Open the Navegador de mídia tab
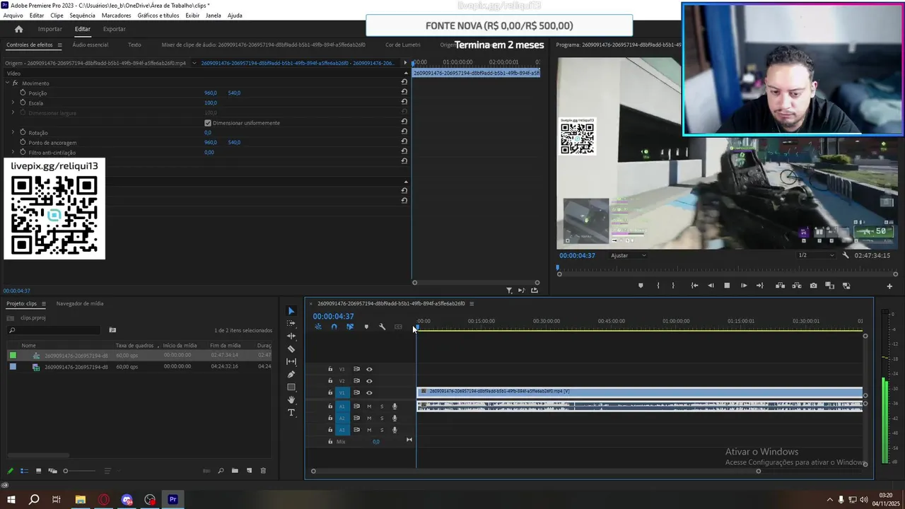This screenshot has height=509, width=905. pos(80,304)
